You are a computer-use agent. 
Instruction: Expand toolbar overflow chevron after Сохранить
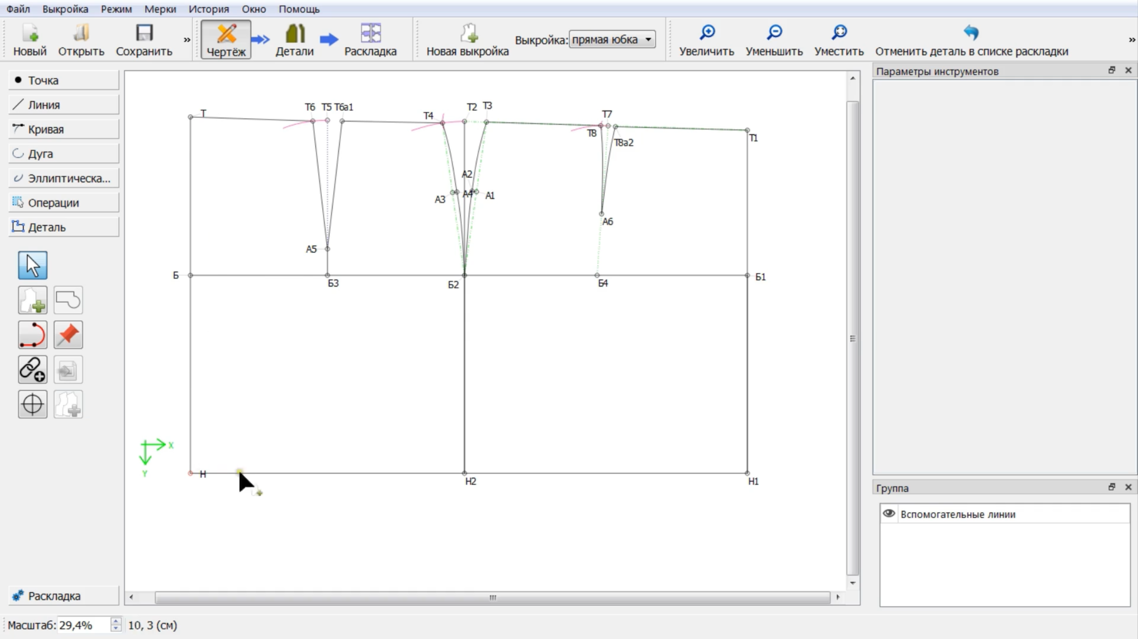pyautogui.click(x=187, y=40)
